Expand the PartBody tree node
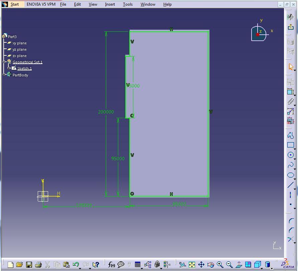The width and height of the screenshot is (298, 271). pos(4,74)
